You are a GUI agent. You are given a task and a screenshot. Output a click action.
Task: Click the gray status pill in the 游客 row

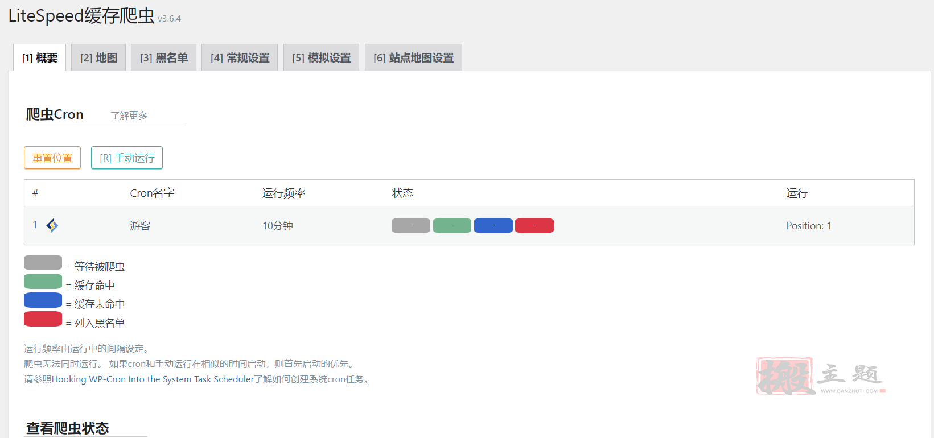tap(411, 225)
